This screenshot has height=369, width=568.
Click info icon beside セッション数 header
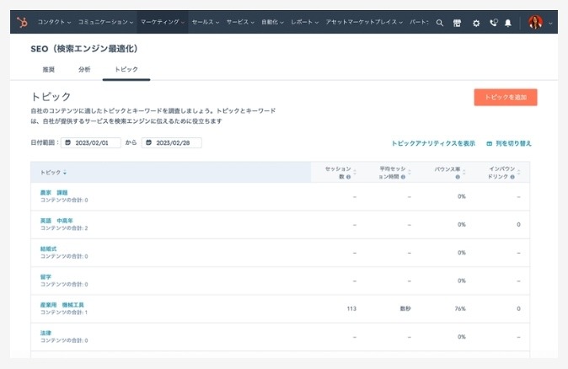[x=349, y=177]
